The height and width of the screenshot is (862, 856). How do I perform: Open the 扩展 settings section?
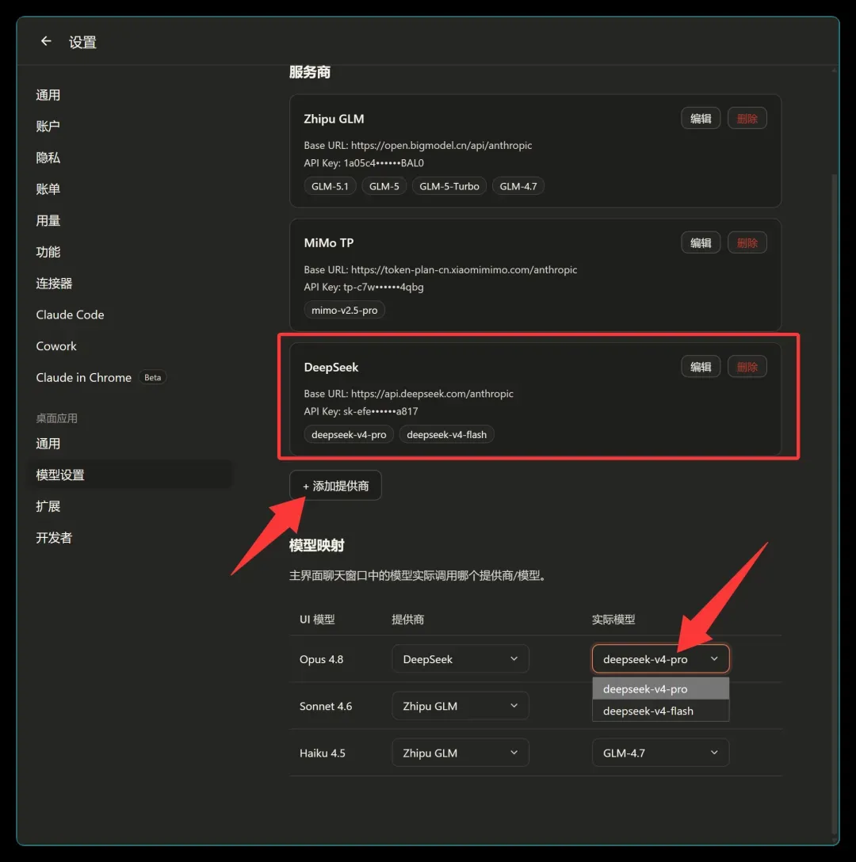[48, 505]
